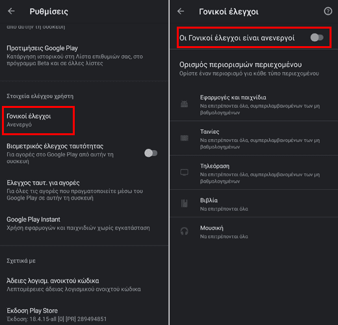Select Εφαρμογές και παιχνίδια restriction
Viewport: 338px width, 325px height.
(254, 105)
